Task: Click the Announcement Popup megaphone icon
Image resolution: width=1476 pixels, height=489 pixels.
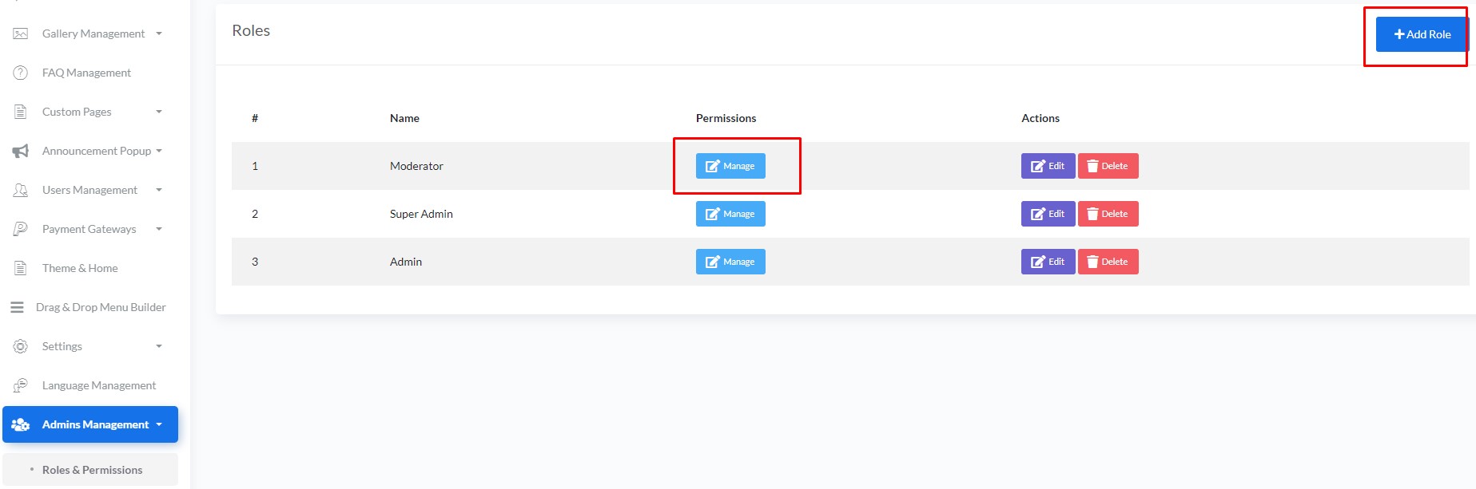Action: [x=21, y=151]
